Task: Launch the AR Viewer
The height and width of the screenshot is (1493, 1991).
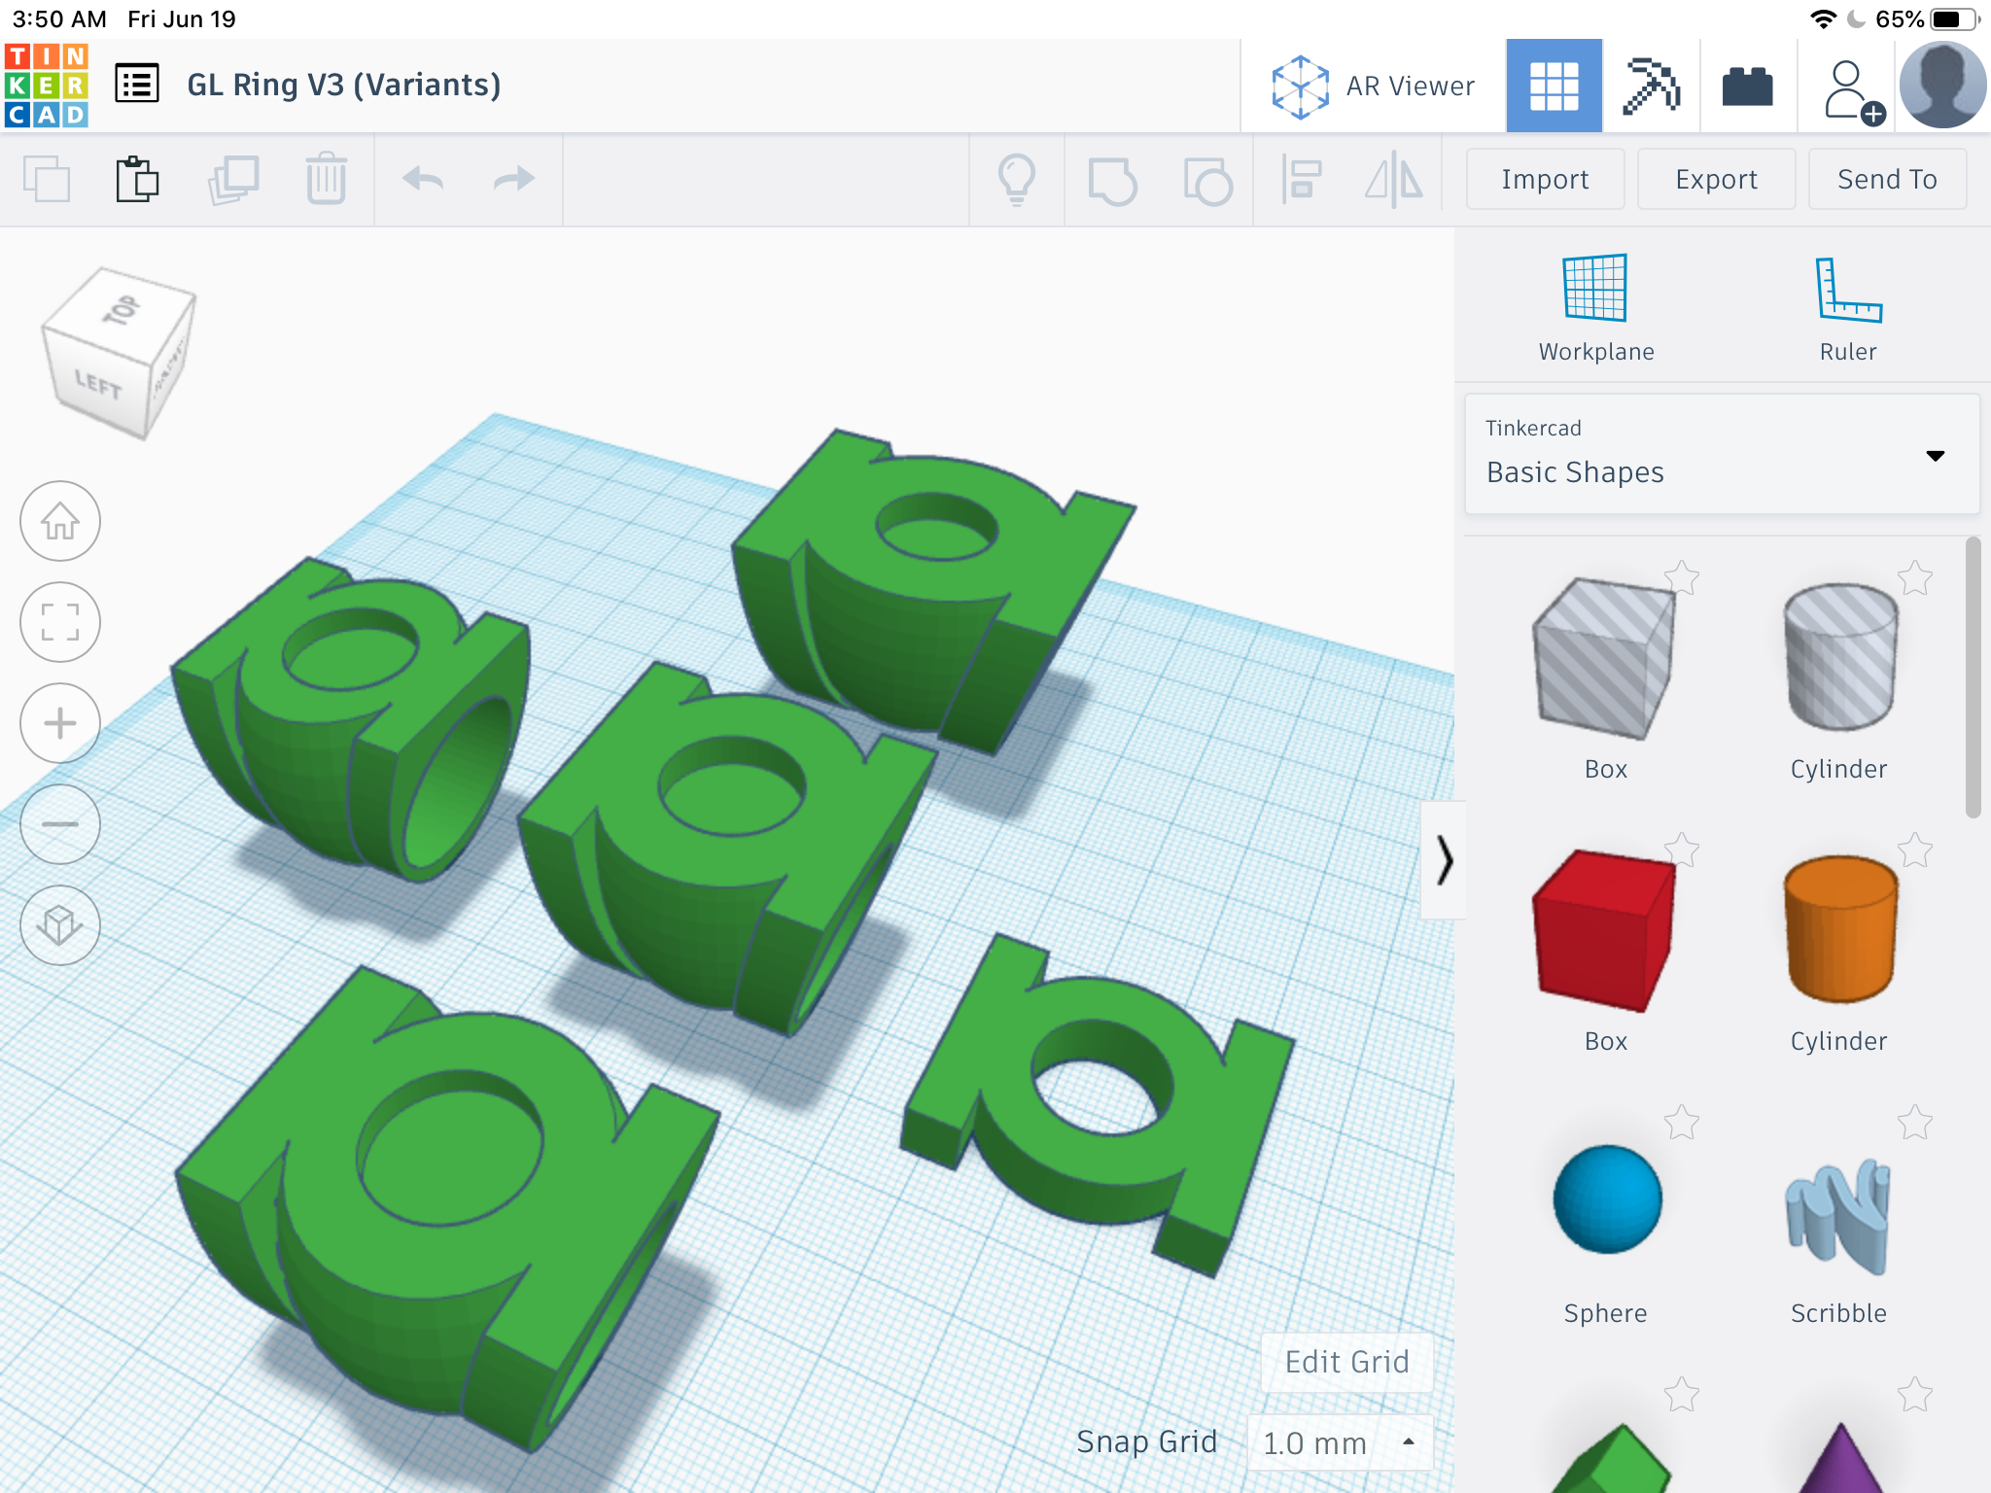Action: 1373,87
